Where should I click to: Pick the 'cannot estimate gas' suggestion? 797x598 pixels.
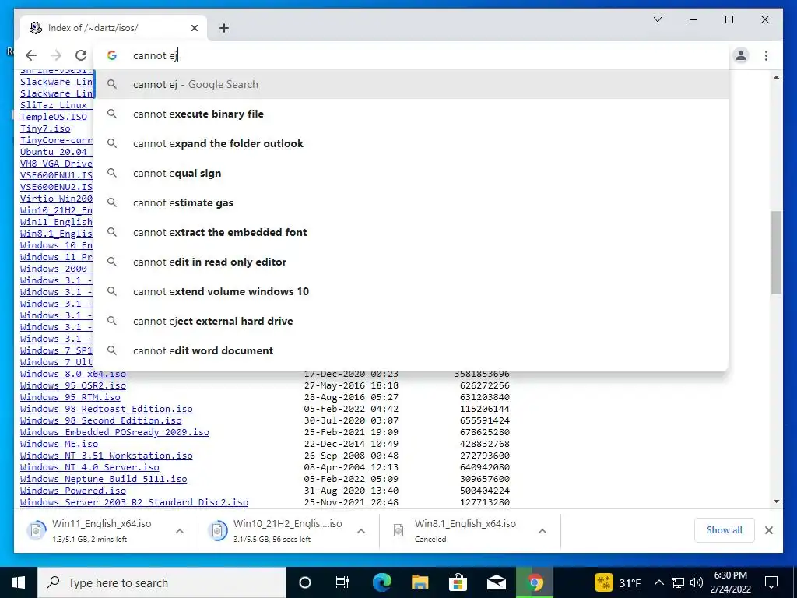coord(411,202)
